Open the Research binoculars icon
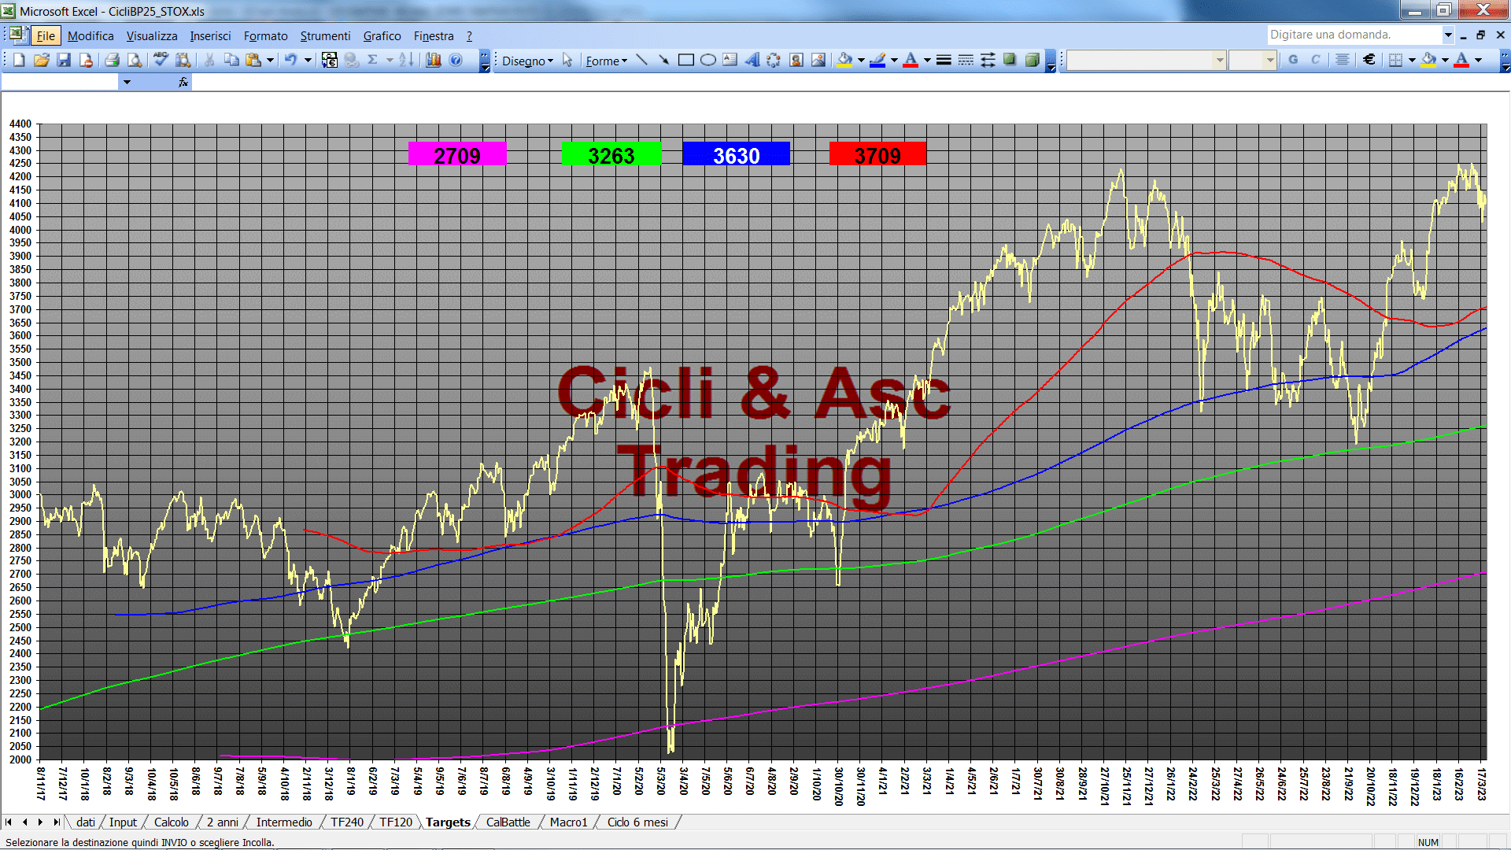The image size is (1511, 850). coord(183,60)
